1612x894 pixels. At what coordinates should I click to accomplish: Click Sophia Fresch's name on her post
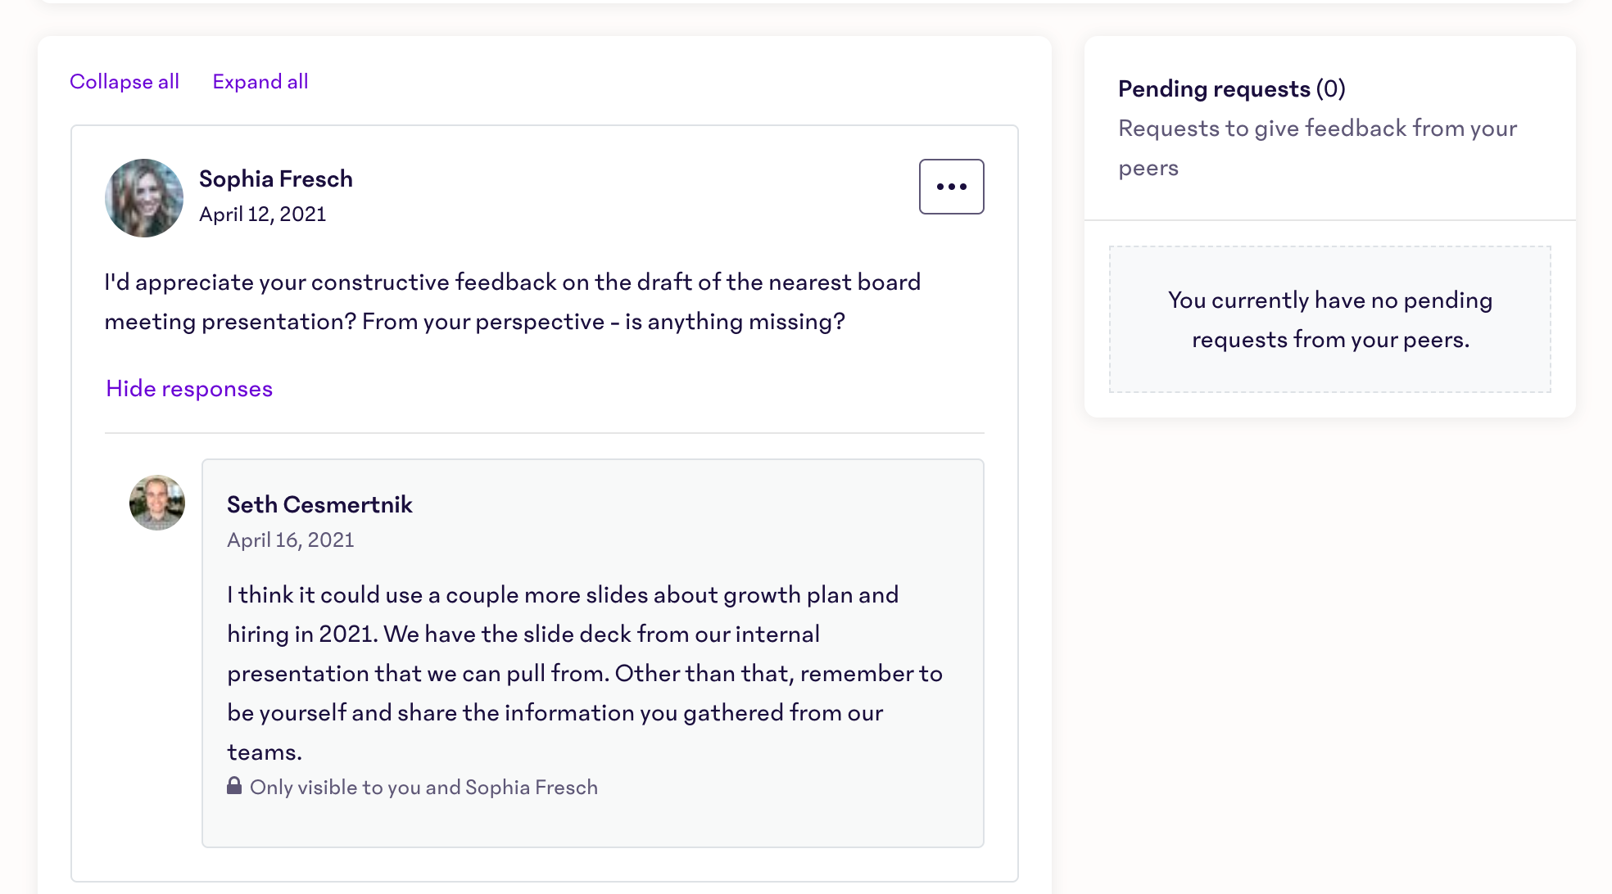coord(276,178)
